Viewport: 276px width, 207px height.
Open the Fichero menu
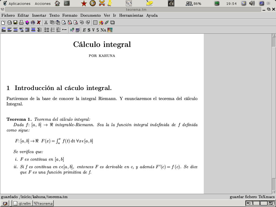pos(8,15)
